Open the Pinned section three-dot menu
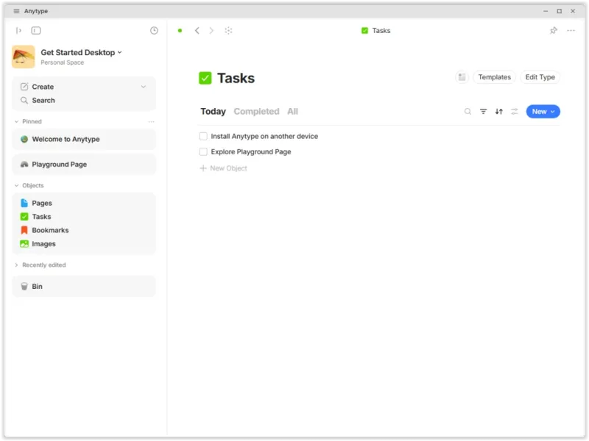This screenshot has width=589, height=441. (x=151, y=121)
